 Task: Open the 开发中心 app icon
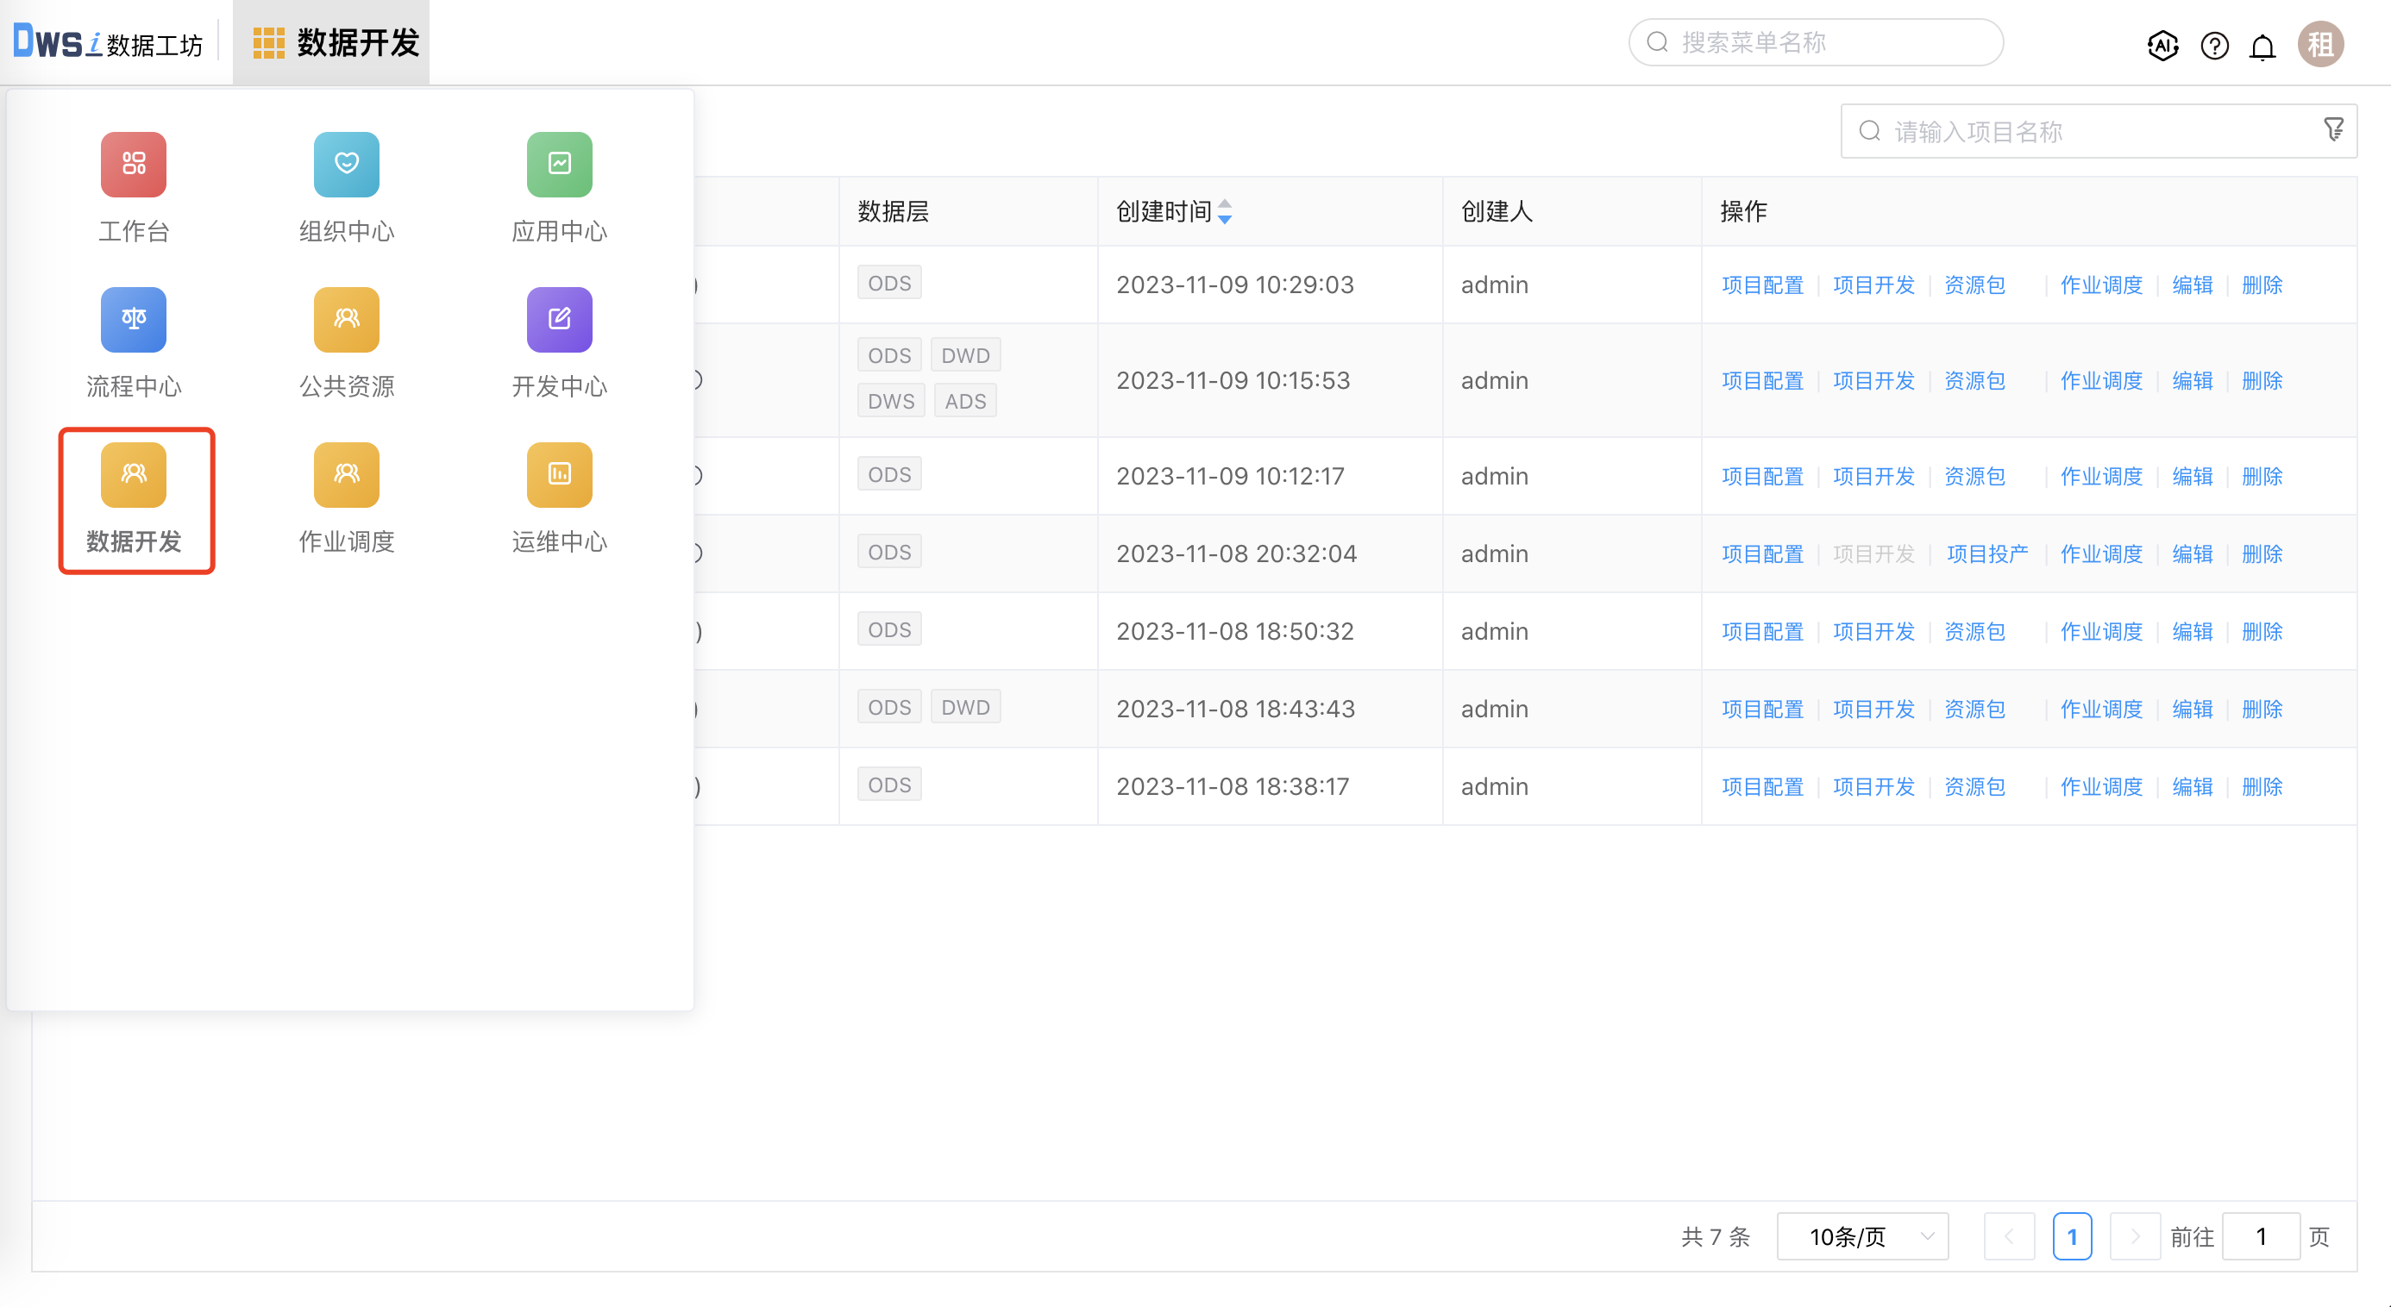559,320
